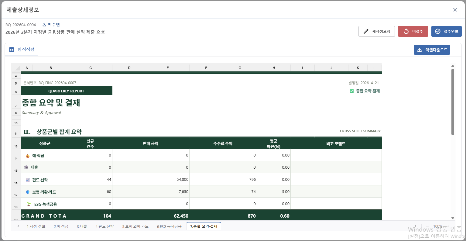Click the 신규 건수 header cell
Image resolution: width=466 pixels, height=241 pixels.
pyautogui.click(x=91, y=143)
